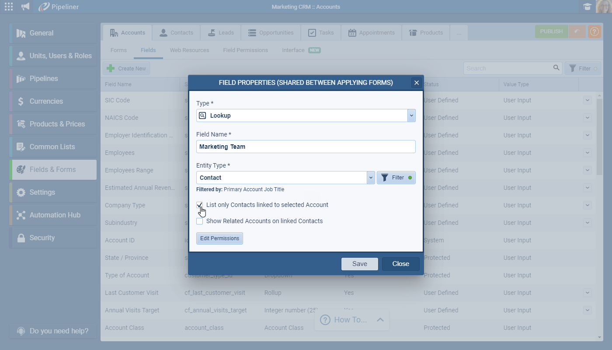Switch to the Opportunities tab

pos(271,32)
